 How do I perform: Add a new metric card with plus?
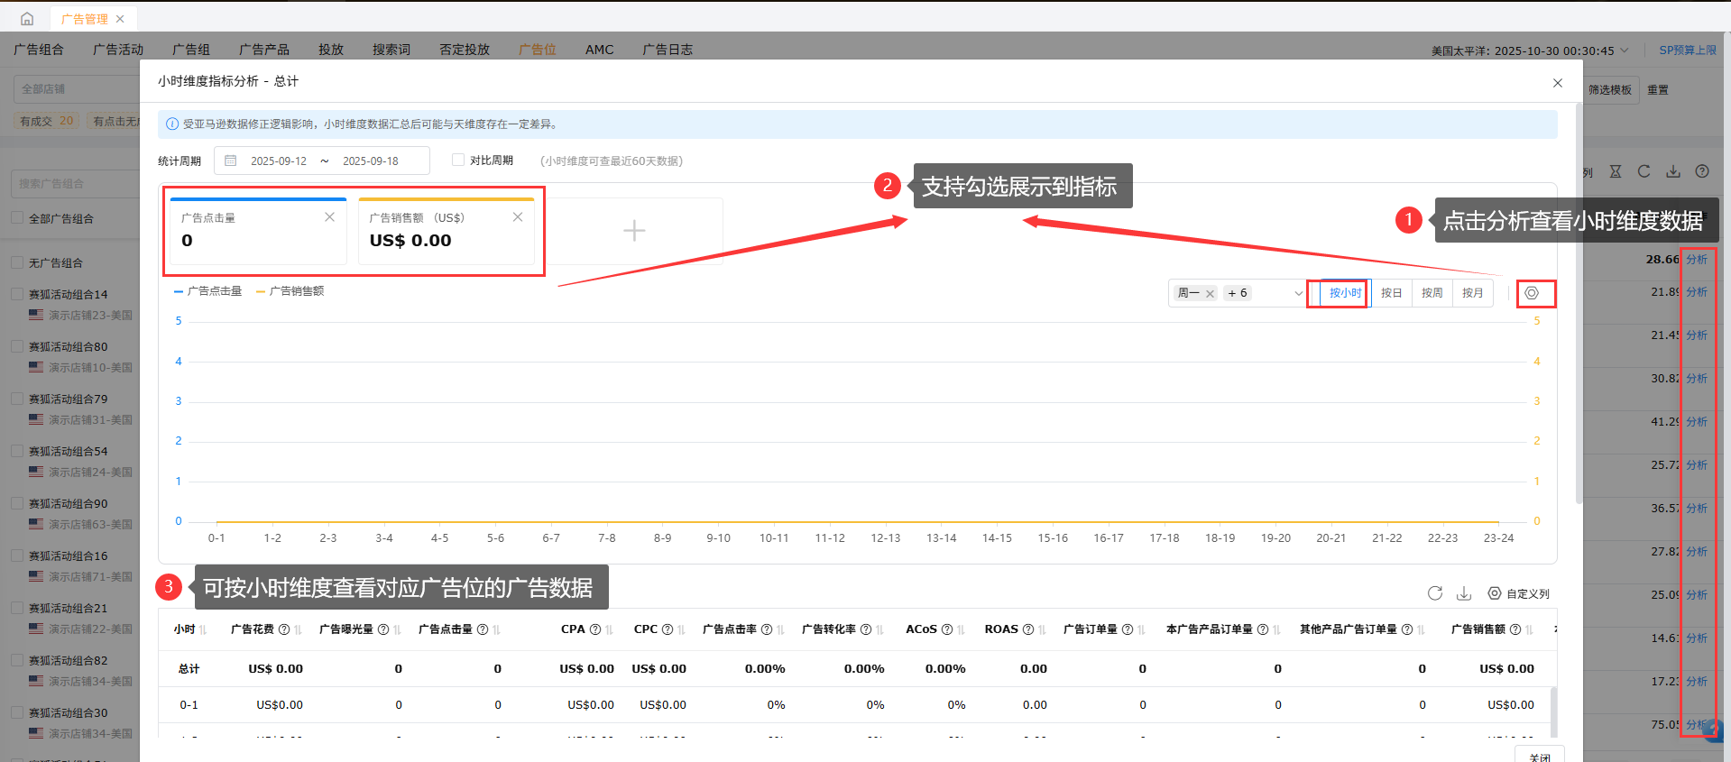click(x=634, y=231)
